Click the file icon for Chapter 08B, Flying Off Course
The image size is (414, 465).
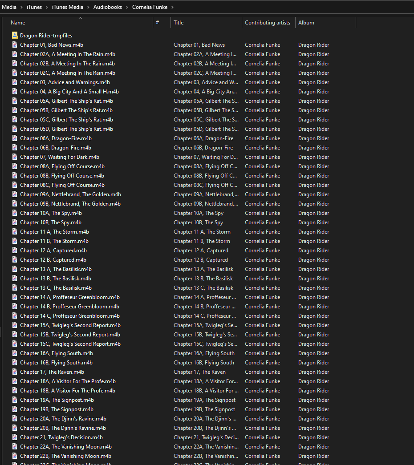tap(15, 176)
